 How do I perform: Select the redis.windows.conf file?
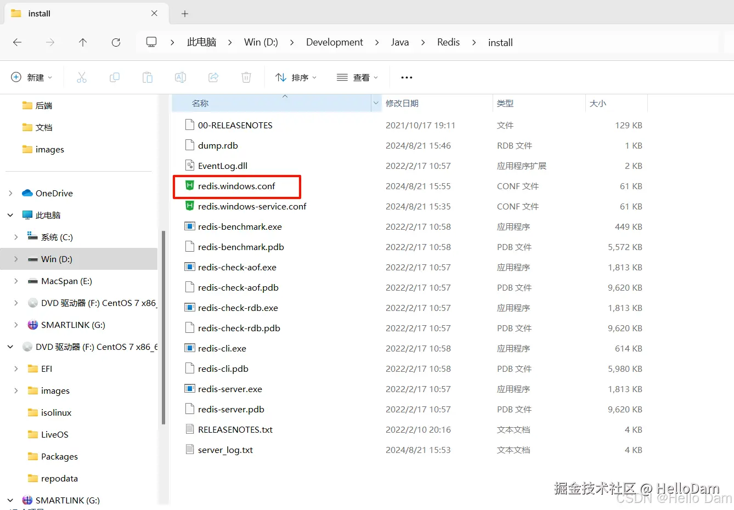pyautogui.click(x=236, y=186)
